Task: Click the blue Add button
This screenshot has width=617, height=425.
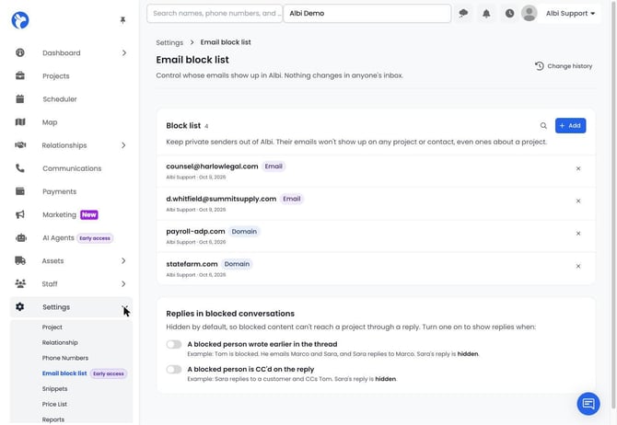Action: [570, 126]
